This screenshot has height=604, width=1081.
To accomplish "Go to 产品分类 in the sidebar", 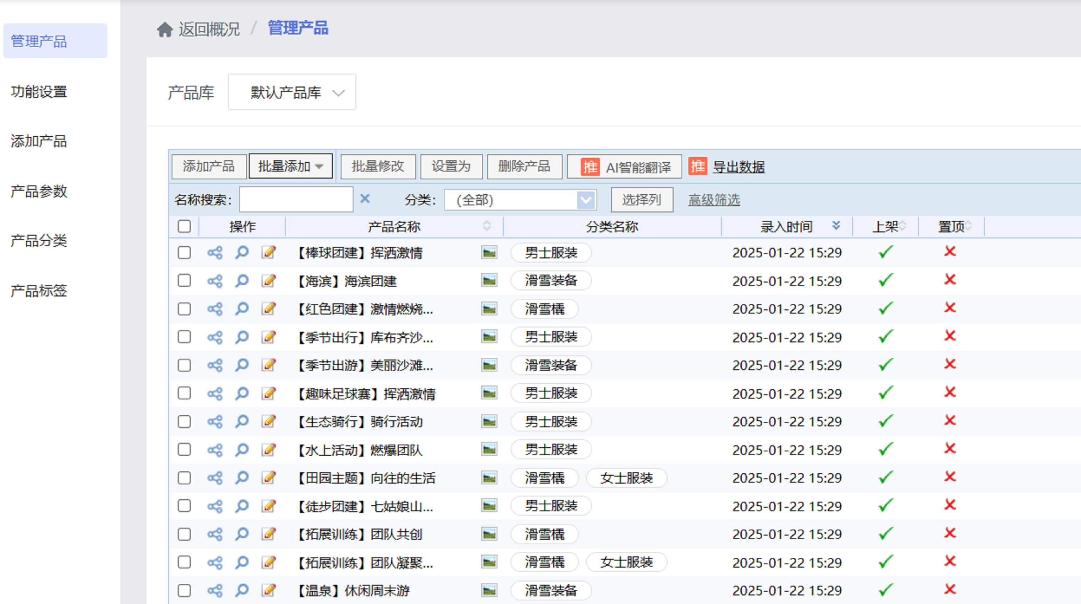I will (38, 241).
